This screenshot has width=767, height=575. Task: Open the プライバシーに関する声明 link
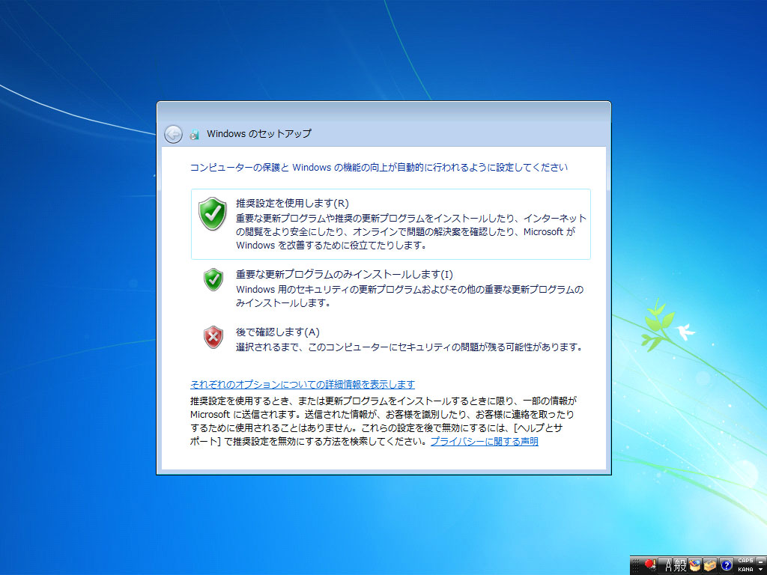[484, 442]
